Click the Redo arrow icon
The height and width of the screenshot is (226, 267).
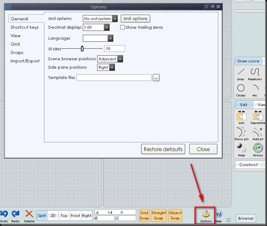(15, 214)
